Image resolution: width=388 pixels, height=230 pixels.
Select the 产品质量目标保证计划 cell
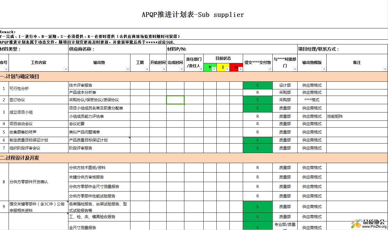click(x=99, y=140)
